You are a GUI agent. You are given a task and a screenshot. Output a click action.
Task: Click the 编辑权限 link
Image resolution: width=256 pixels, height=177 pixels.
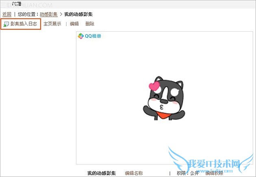[x=214, y=173]
